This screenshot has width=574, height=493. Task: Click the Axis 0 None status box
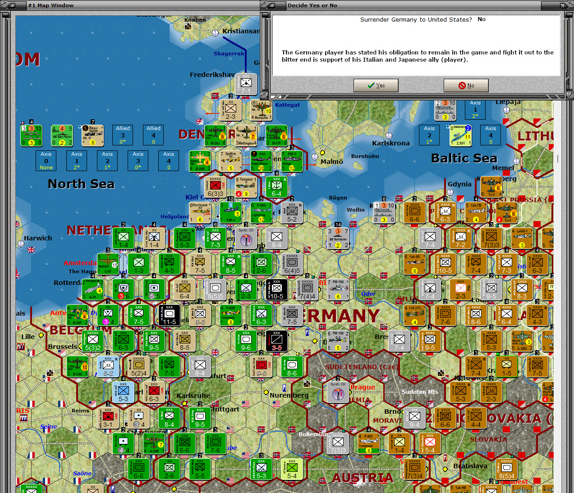click(46, 161)
